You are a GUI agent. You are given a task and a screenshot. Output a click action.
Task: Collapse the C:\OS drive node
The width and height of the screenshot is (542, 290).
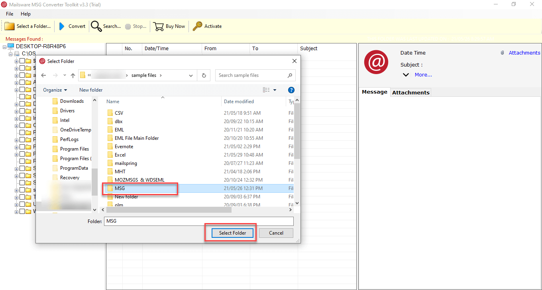(x=11, y=53)
